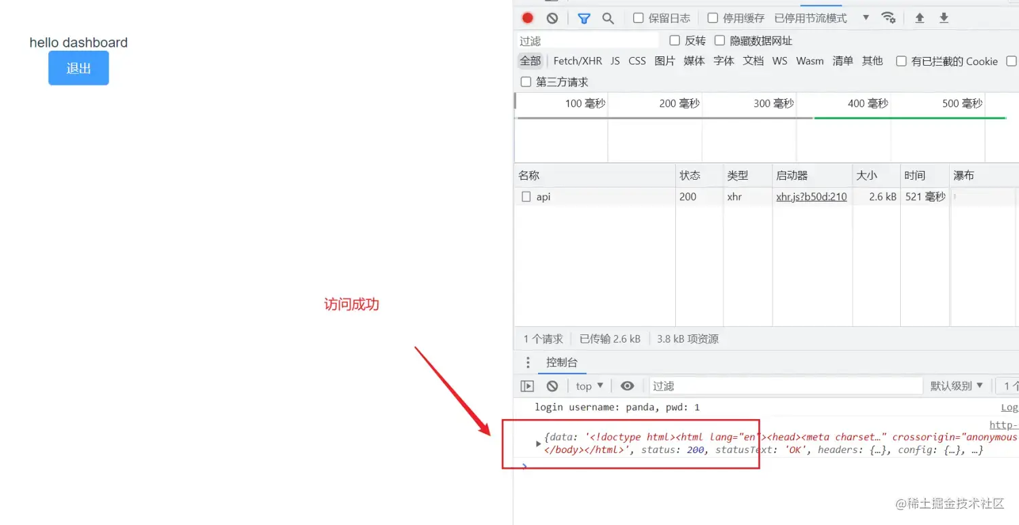
Task: Toggle console sidebar panel icon
Action: point(527,386)
